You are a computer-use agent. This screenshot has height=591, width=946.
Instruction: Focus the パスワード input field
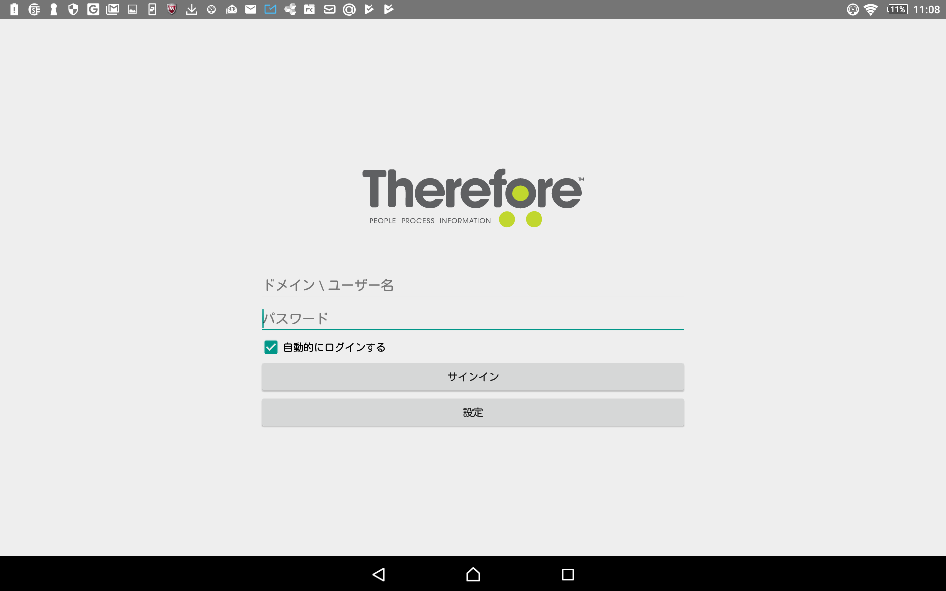[473, 318]
